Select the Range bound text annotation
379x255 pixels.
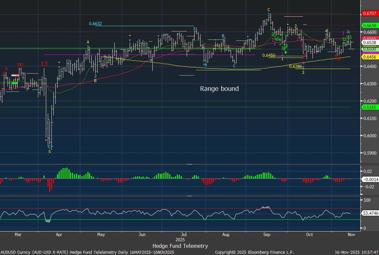(x=219, y=89)
